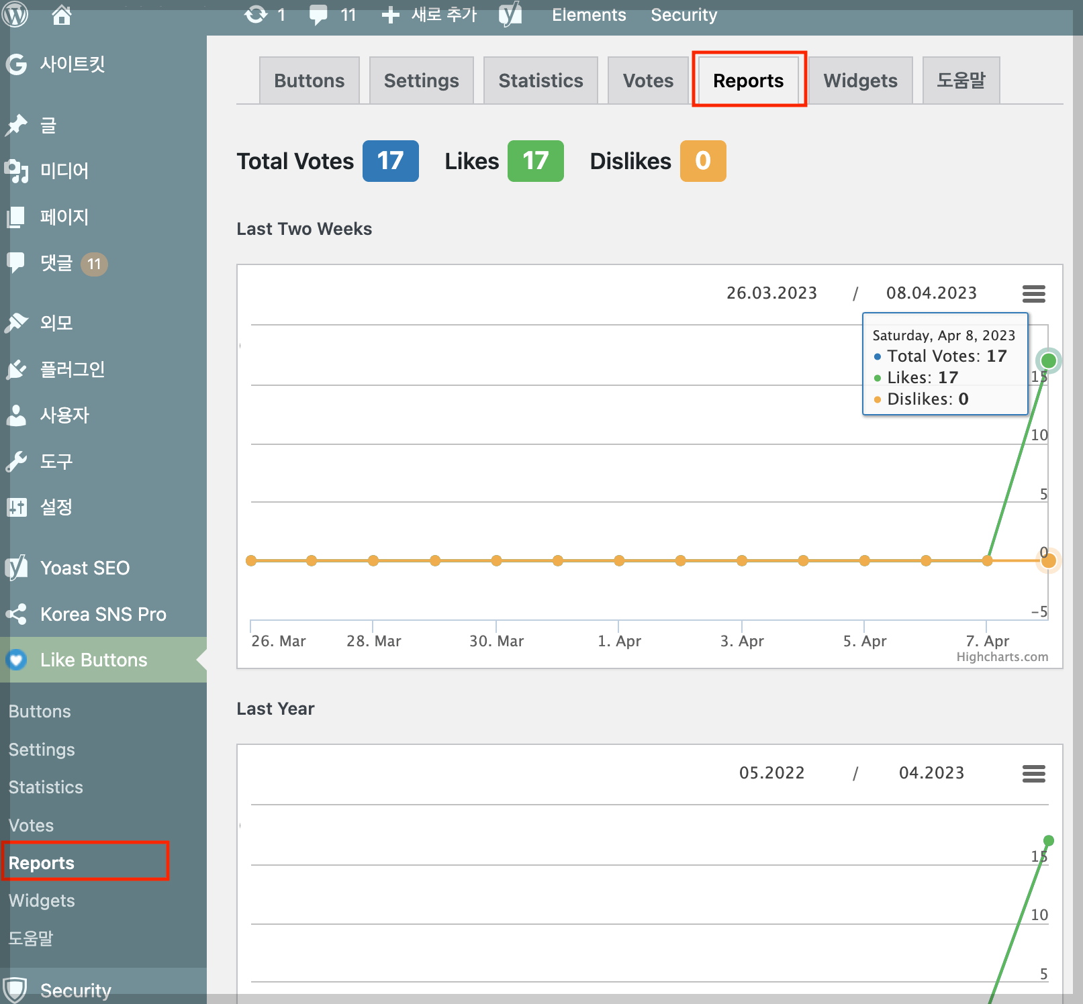Open the WordPress logo menu
This screenshot has width=1083, height=1004.
point(15,14)
